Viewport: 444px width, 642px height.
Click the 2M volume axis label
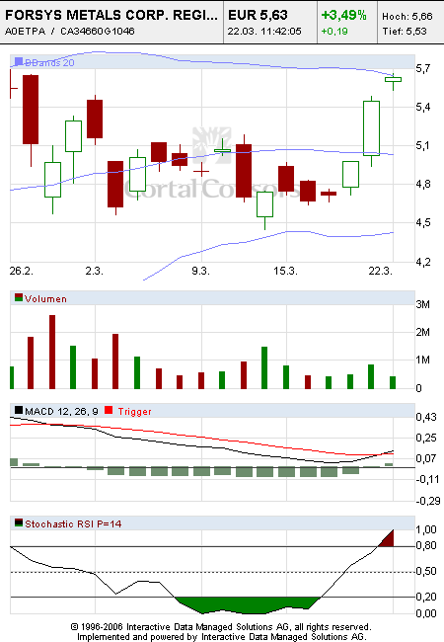coord(422,332)
